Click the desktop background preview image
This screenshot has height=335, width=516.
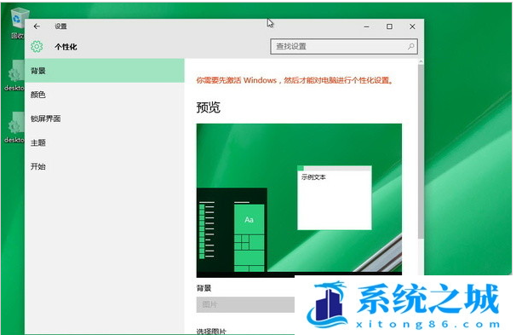(299, 200)
